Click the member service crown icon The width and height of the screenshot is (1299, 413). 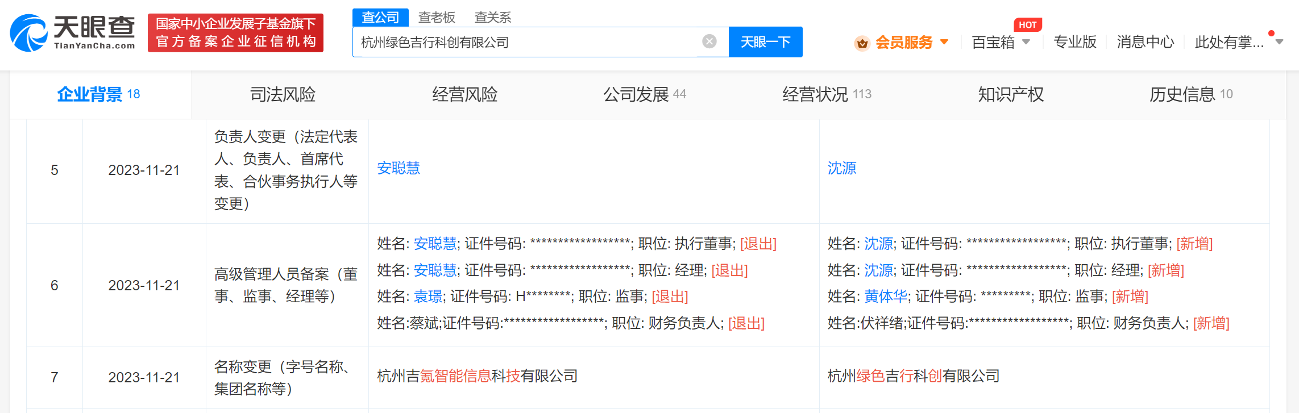point(862,43)
